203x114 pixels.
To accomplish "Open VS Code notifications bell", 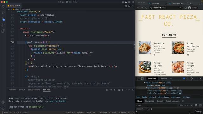I will pos(133,113).
